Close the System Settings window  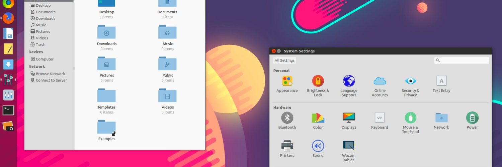274,51
